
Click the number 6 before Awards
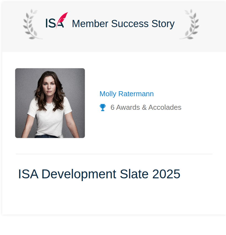pos(112,107)
